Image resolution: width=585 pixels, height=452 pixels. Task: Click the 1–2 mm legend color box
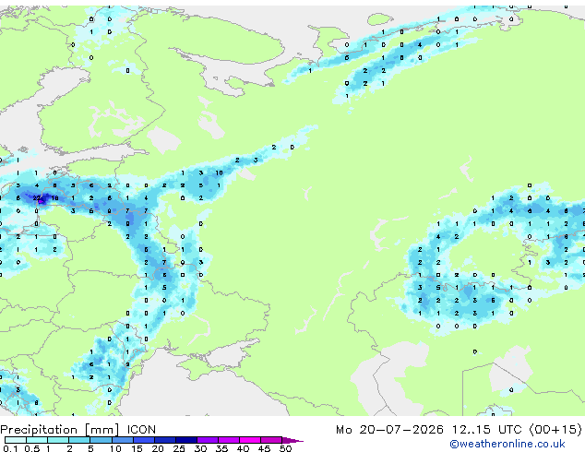(58, 440)
